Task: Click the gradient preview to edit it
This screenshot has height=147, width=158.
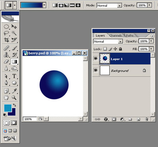Action: pyautogui.click(x=32, y=5)
